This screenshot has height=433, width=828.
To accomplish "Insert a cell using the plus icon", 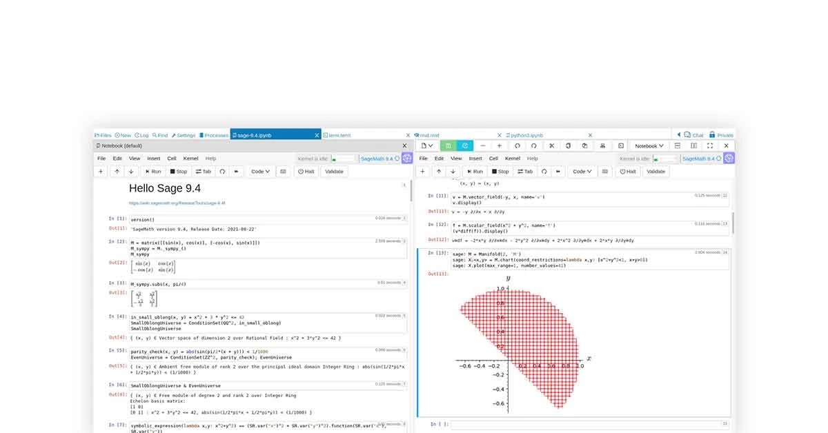I will (x=102, y=171).
